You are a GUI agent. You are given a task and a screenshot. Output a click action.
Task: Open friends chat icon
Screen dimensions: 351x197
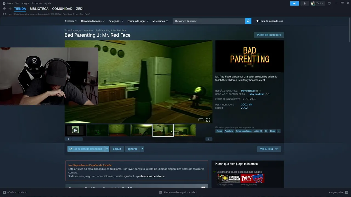point(346,192)
